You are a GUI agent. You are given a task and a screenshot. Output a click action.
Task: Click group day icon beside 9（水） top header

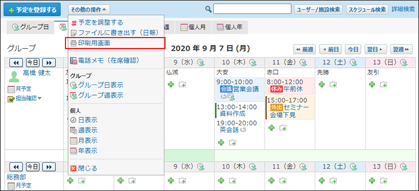pos(201,63)
